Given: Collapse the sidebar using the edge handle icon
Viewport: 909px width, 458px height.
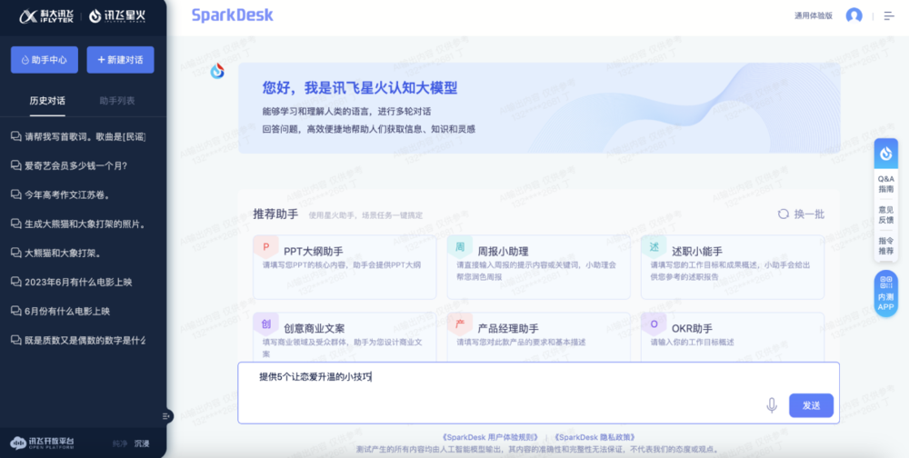Looking at the screenshot, I should point(166,415).
